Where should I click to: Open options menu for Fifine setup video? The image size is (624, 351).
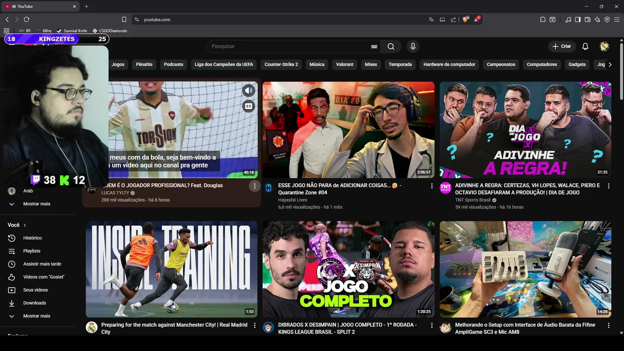point(608,325)
